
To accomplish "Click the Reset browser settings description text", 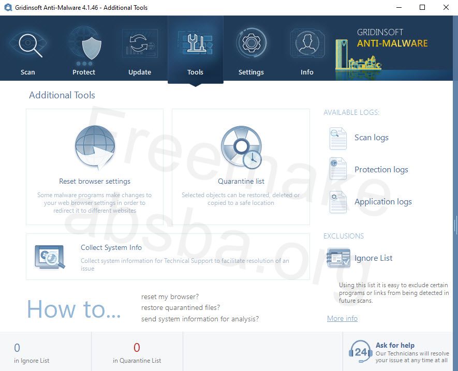I will pyautogui.click(x=95, y=203).
